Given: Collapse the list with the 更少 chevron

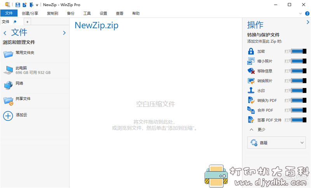Looking at the screenshot, I should [251, 129].
